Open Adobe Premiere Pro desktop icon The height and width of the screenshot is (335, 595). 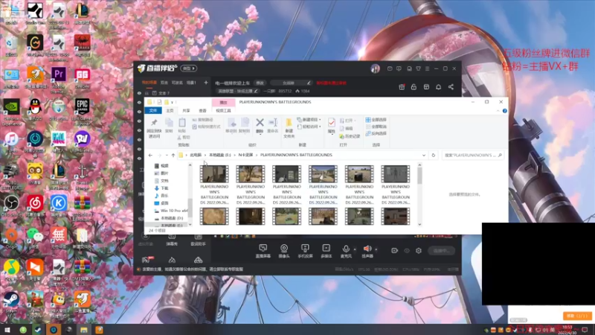59,74
